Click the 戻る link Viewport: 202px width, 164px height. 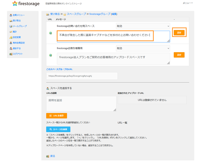52,156
